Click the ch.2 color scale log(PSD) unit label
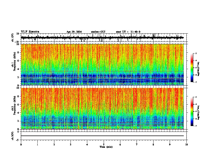Image resolution: width=210 pixels, height=162 pixels. click(x=198, y=112)
